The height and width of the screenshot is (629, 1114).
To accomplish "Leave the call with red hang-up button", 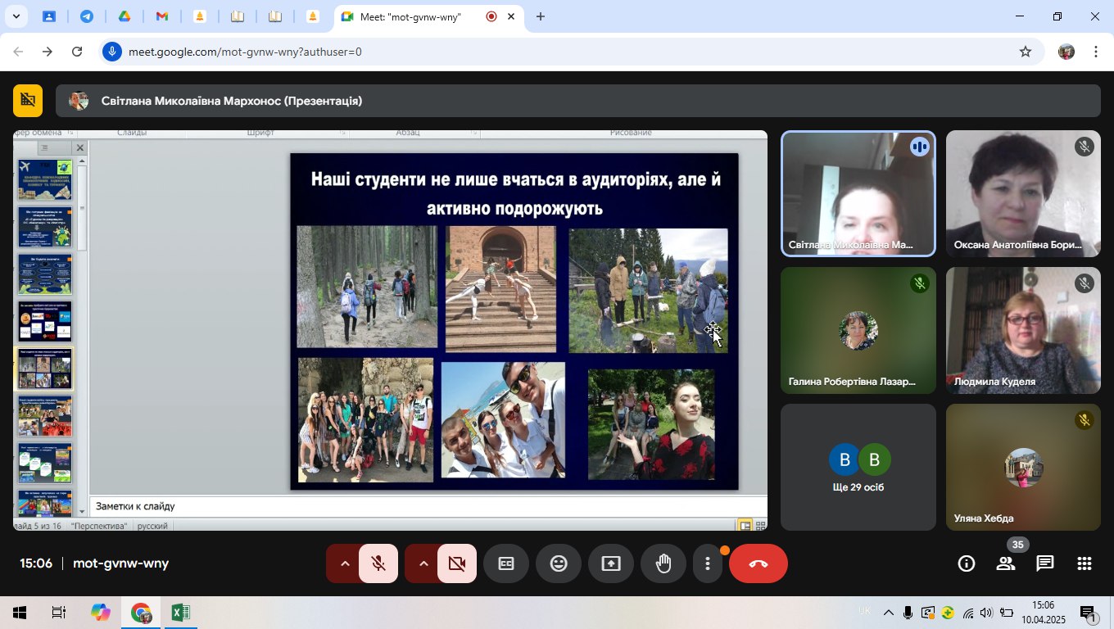I will tap(758, 563).
